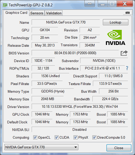
Task: Click the camera screenshot icon
Action: [128, 13]
